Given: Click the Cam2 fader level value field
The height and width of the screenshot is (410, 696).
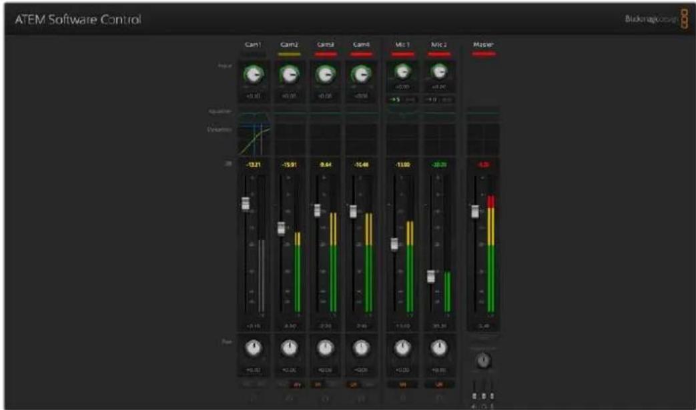Looking at the screenshot, I should [x=290, y=326].
